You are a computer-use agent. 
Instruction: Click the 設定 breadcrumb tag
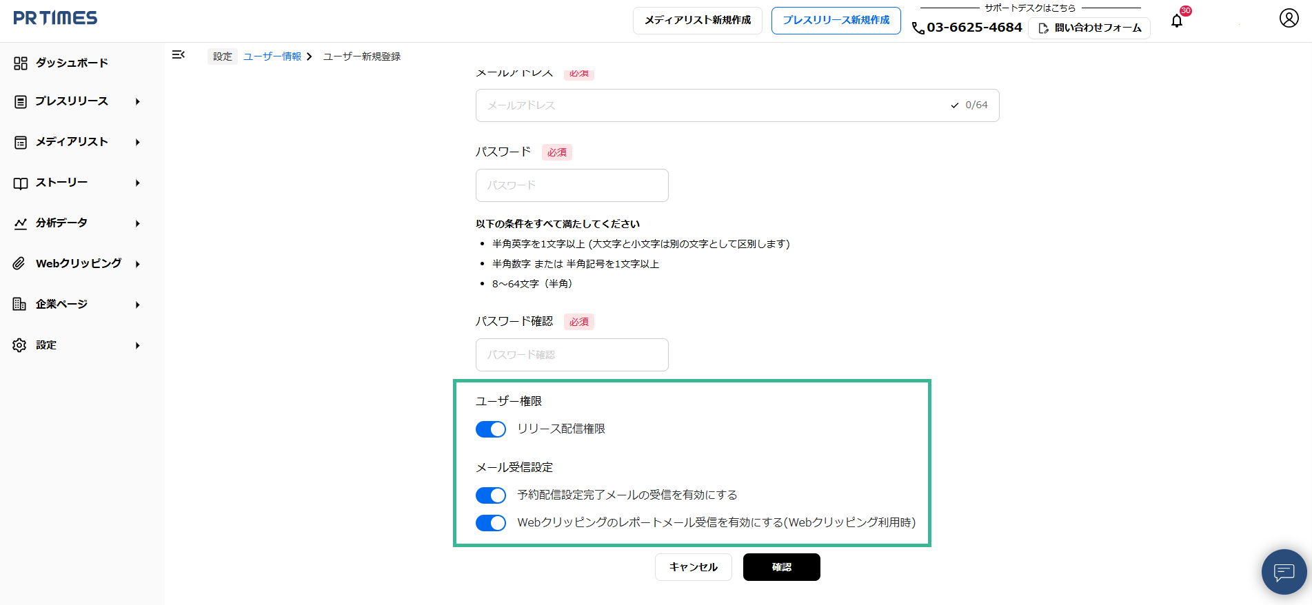coord(223,57)
